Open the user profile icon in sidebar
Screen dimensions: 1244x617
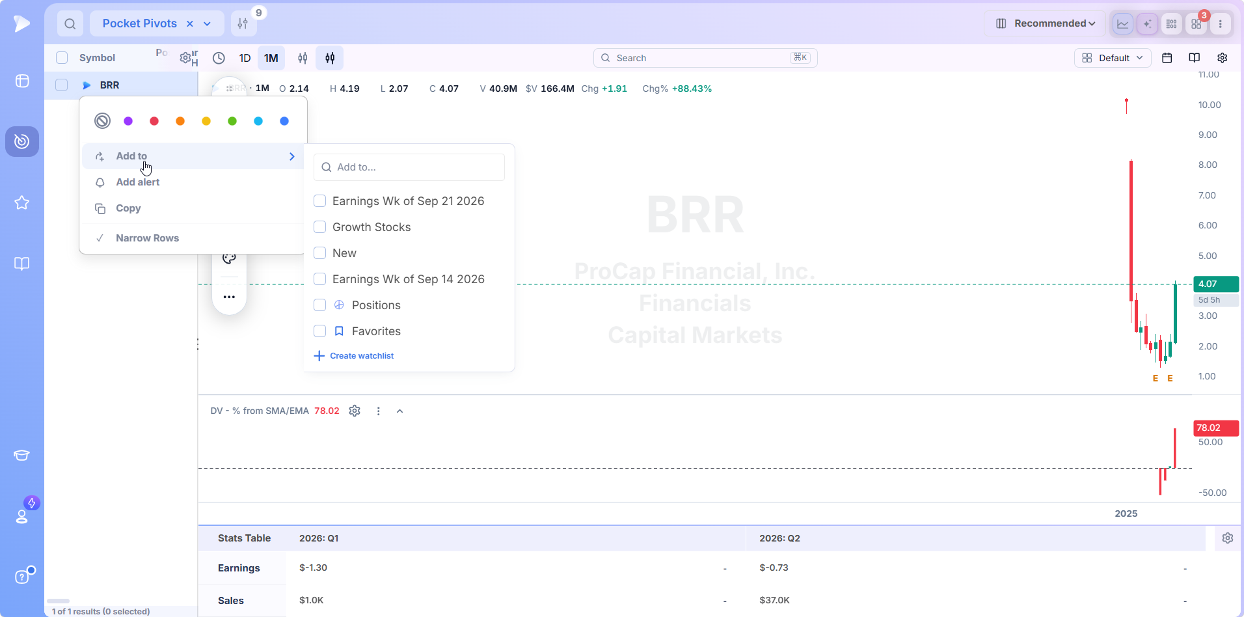22,516
